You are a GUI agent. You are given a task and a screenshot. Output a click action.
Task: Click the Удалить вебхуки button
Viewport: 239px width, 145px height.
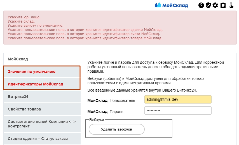(116, 129)
